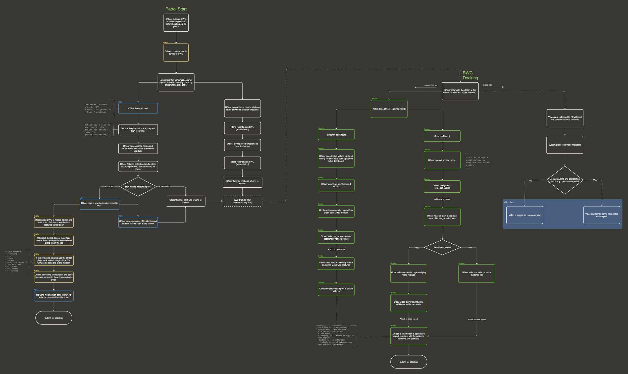
Task: Select the 'Starts recording on BWC (manual start)' node
Action: pyautogui.click(x=242, y=128)
